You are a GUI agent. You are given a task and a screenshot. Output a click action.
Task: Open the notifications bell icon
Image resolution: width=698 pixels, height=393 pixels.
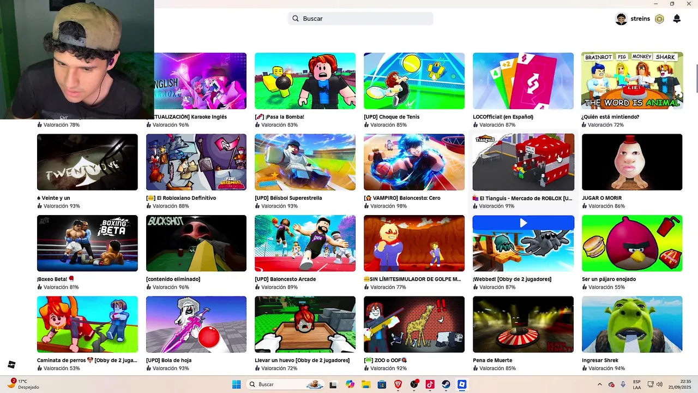point(677,19)
